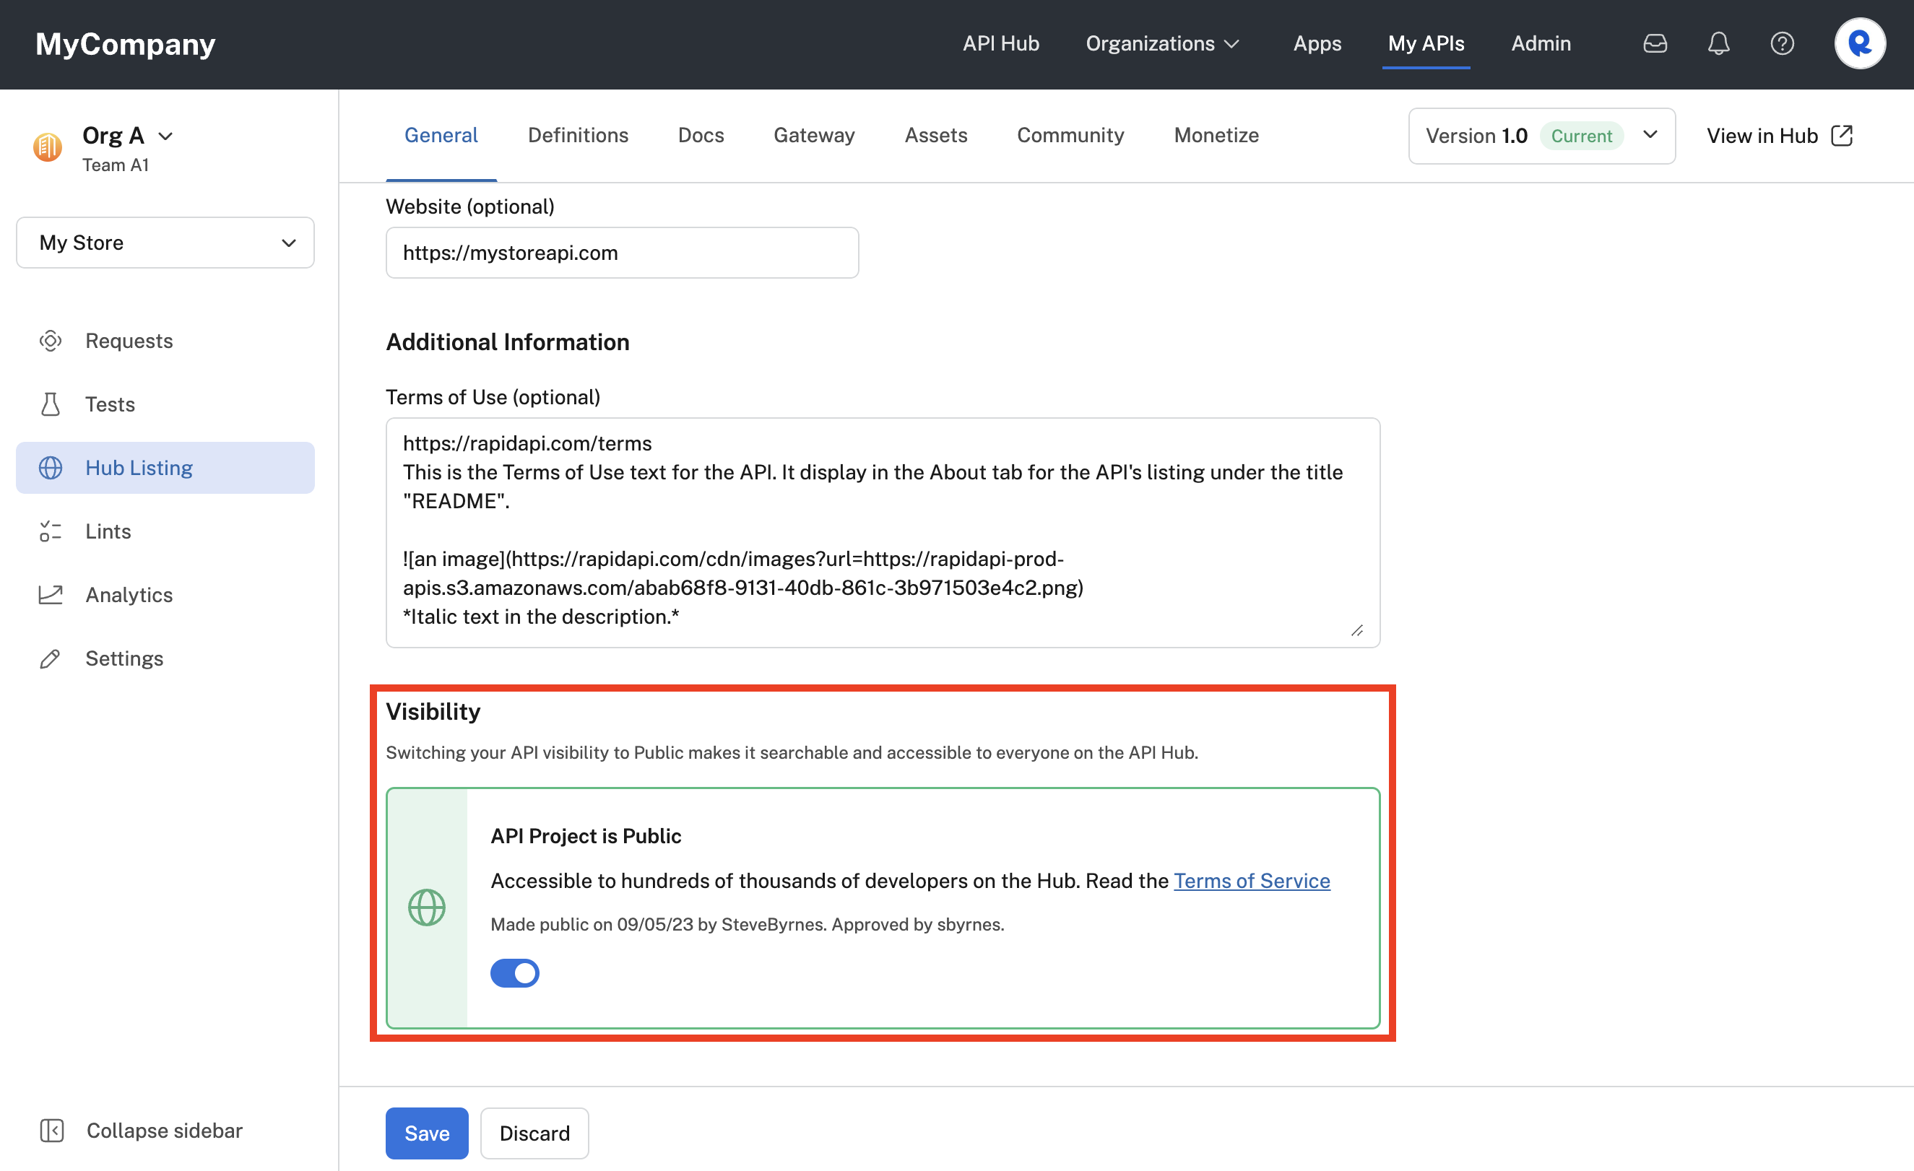
Task: Click the Hub Listing globe icon
Action: coord(51,469)
